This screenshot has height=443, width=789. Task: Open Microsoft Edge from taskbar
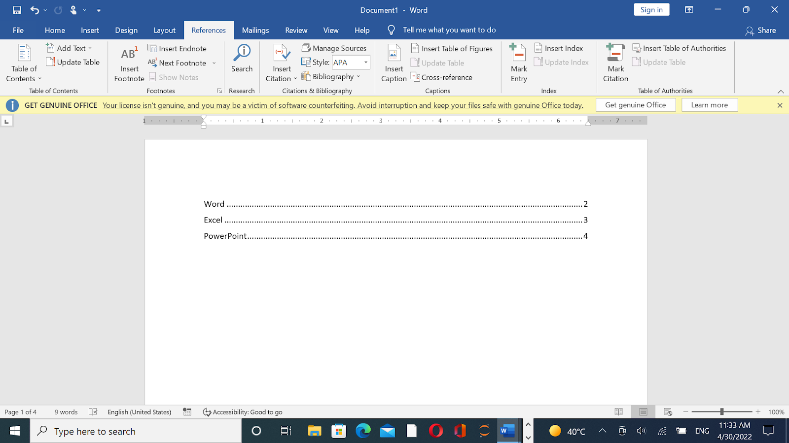click(x=363, y=431)
